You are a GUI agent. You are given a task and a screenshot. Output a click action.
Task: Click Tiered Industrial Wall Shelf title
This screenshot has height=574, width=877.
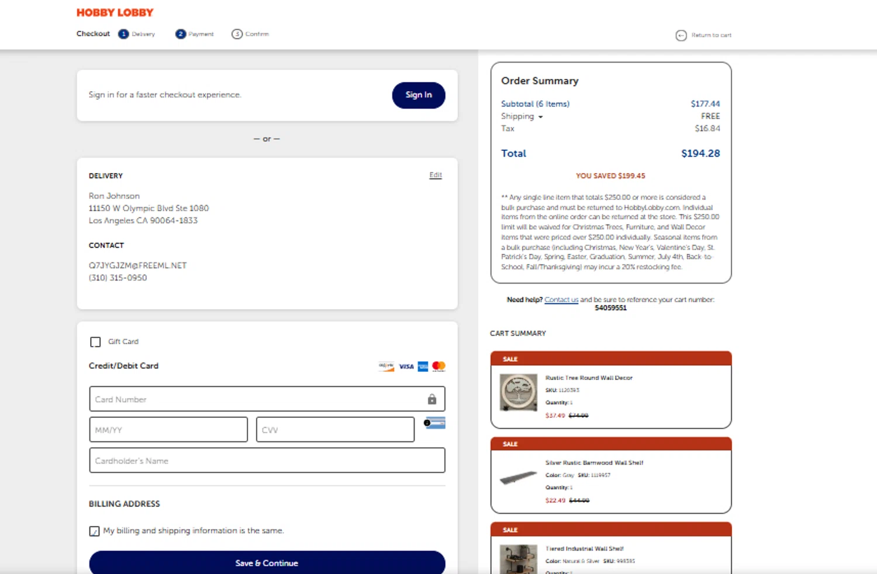tap(584, 548)
